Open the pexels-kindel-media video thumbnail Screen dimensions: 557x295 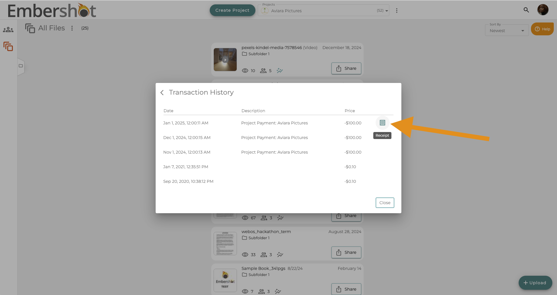pos(225,60)
